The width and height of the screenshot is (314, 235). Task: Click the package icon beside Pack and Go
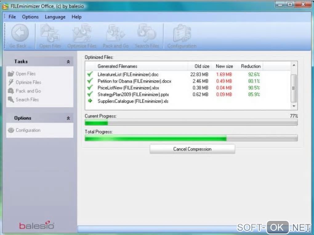tap(11, 91)
